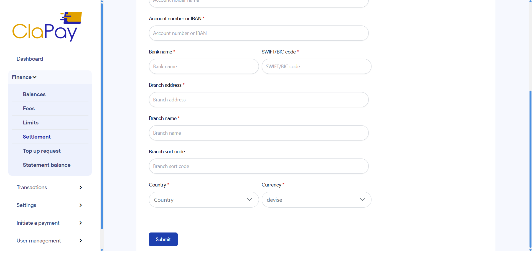Expand User management arrow

(x=81, y=241)
